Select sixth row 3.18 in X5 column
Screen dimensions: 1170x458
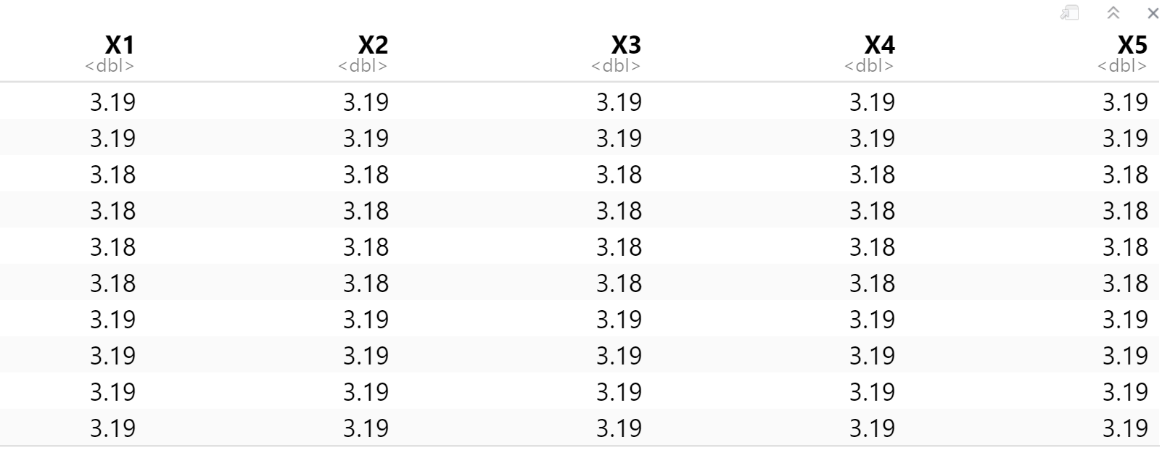click(x=1126, y=283)
